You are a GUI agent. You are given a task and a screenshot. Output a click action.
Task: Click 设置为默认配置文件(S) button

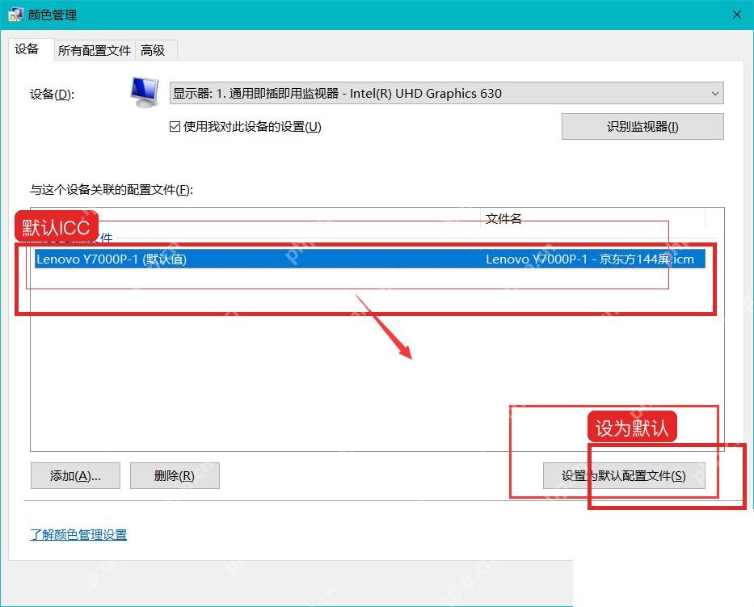624,476
